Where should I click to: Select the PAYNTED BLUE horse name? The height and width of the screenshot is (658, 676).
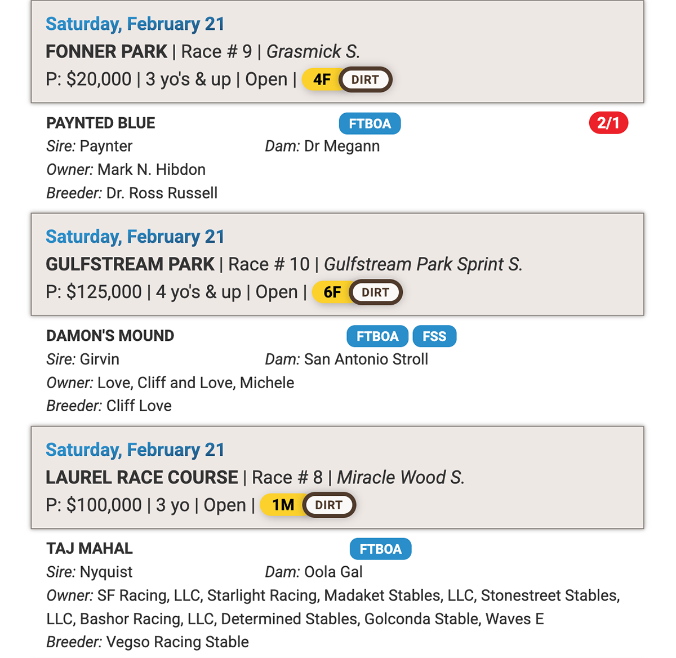point(101,123)
